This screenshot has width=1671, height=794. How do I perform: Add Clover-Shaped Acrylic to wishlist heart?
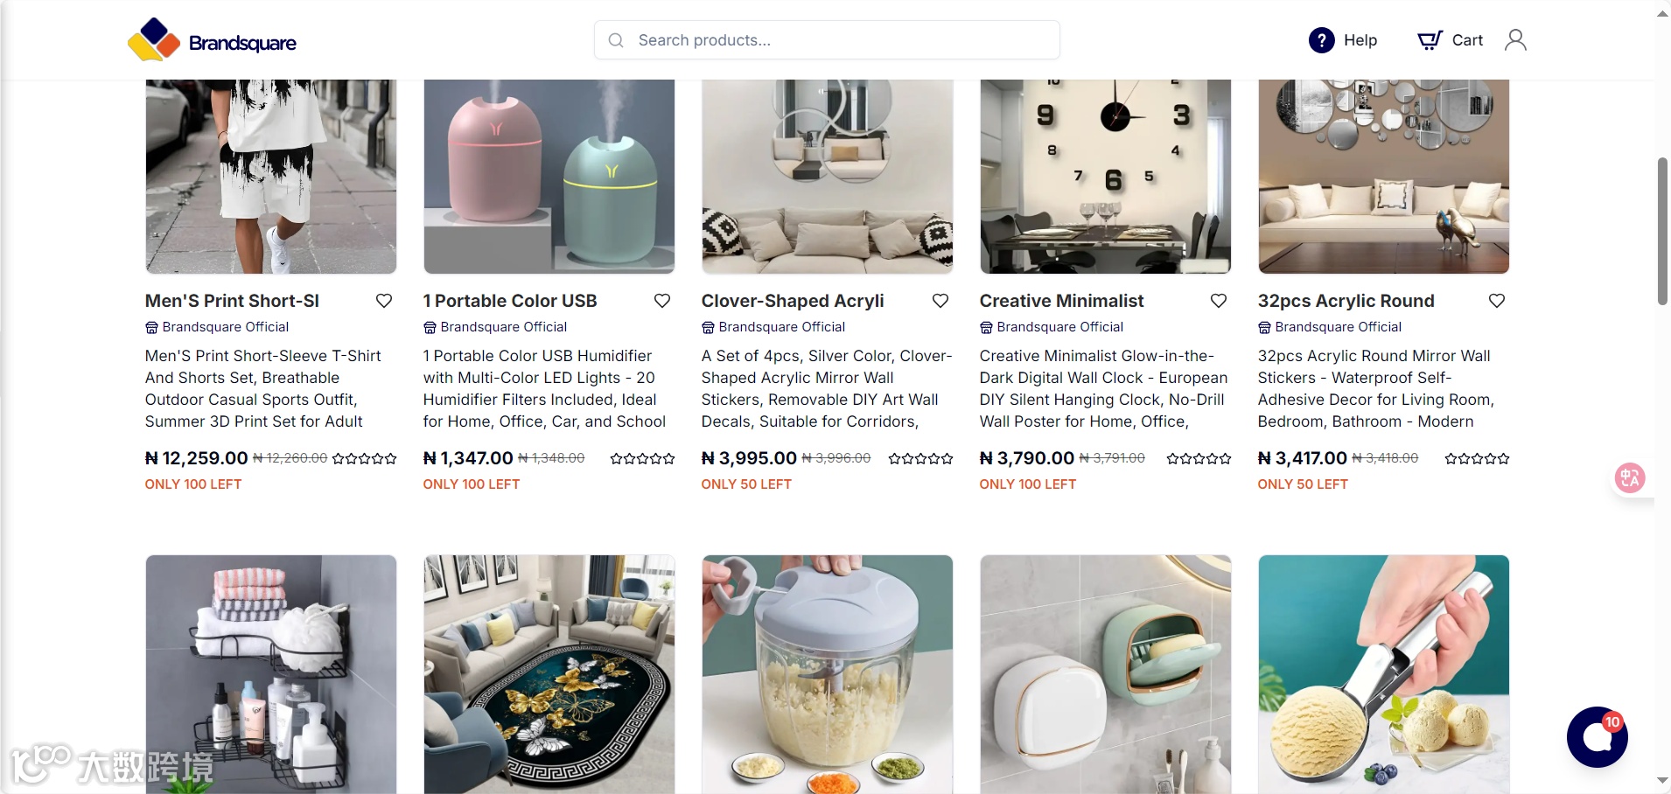point(940,301)
